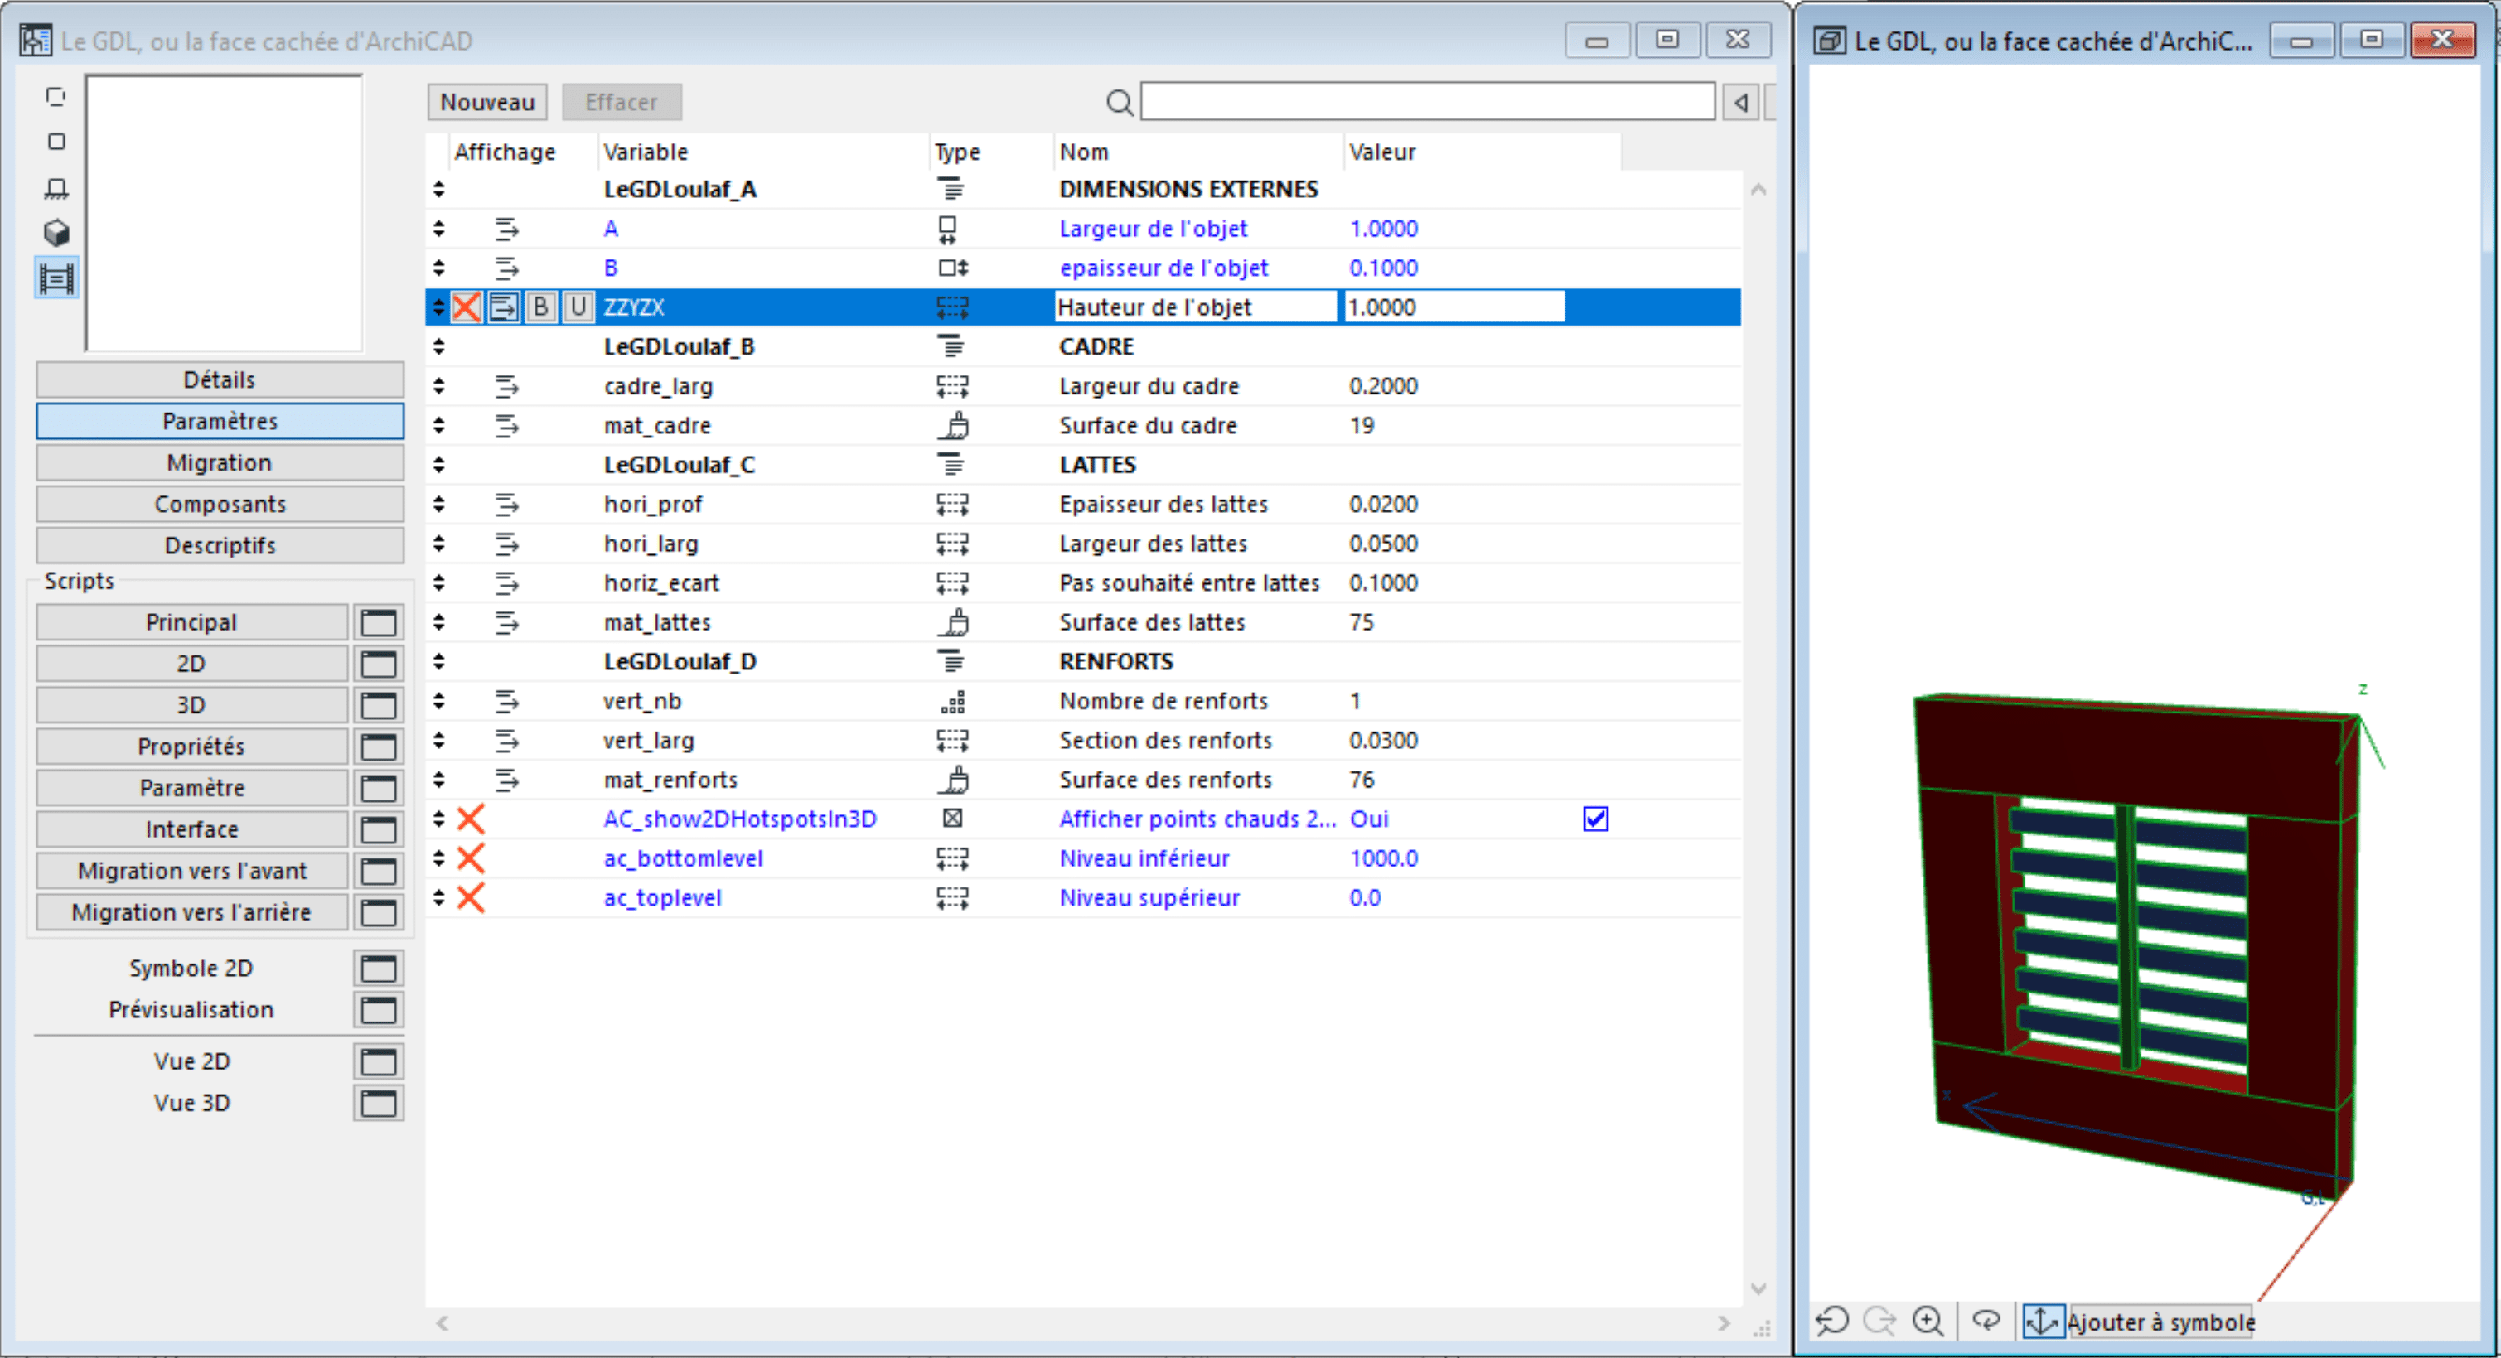Open the Paramètres section
Screen dimensions: 2501x1358
[x=220, y=421]
